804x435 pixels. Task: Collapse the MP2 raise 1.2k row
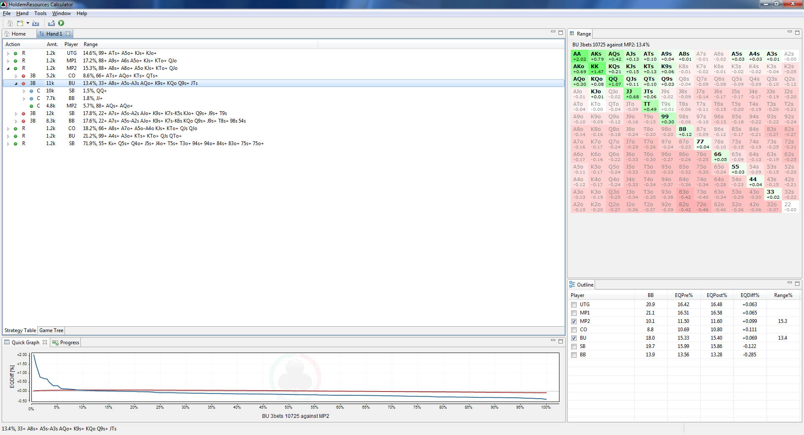(8, 69)
